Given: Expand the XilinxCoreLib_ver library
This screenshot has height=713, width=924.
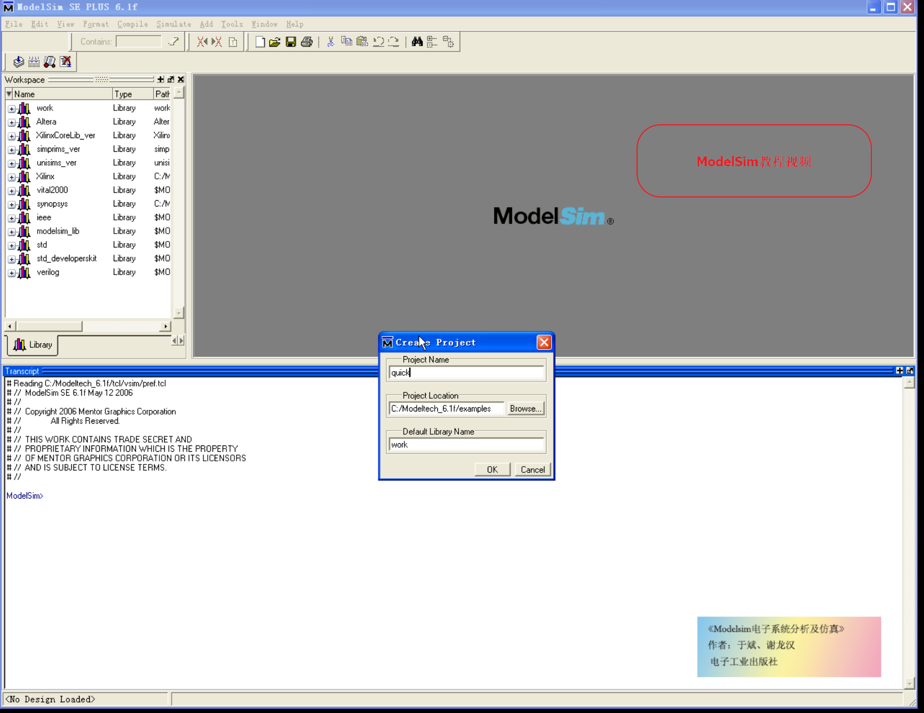Looking at the screenshot, I should click(12, 136).
